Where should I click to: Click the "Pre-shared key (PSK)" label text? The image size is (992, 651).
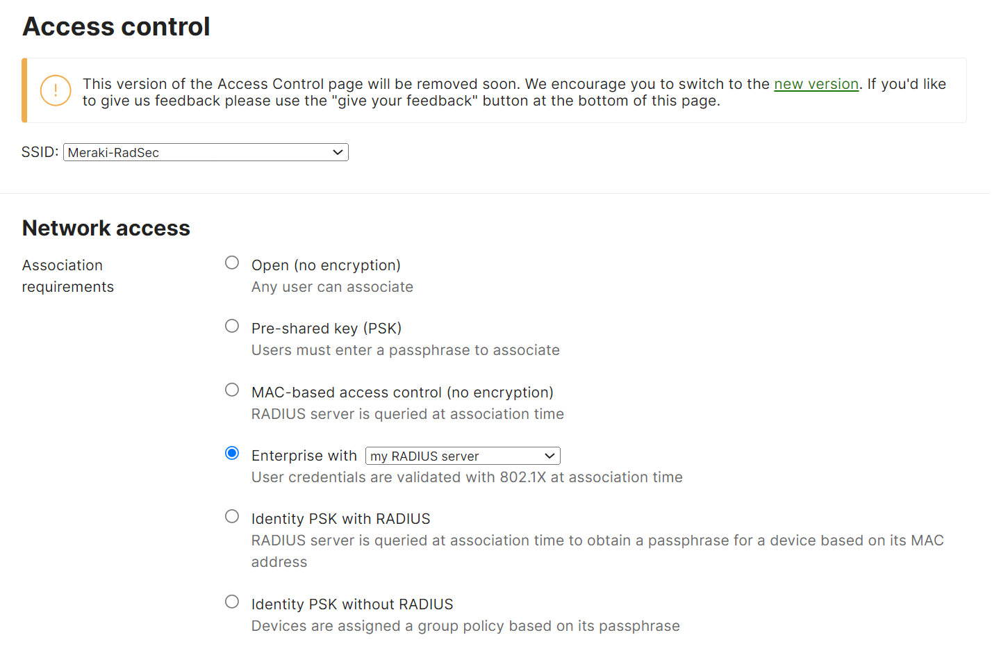click(x=326, y=329)
